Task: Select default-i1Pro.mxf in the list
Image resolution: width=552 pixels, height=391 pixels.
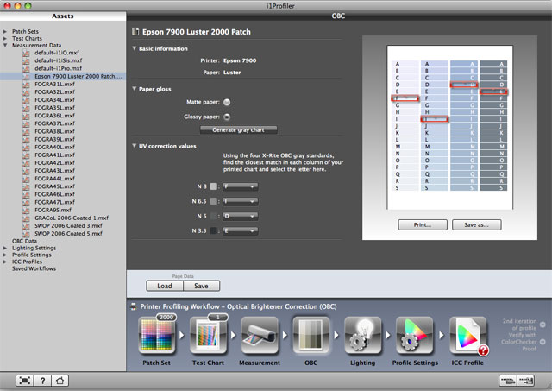Action: coord(58,68)
